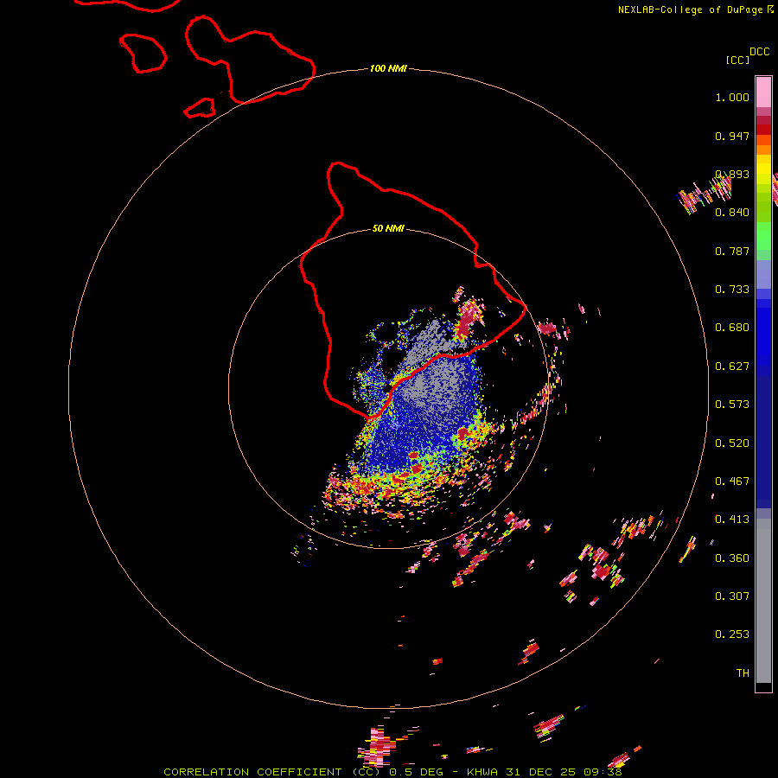Click the TH threshold label
Image resolution: width=778 pixels, height=778 pixels.
pyautogui.click(x=743, y=673)
